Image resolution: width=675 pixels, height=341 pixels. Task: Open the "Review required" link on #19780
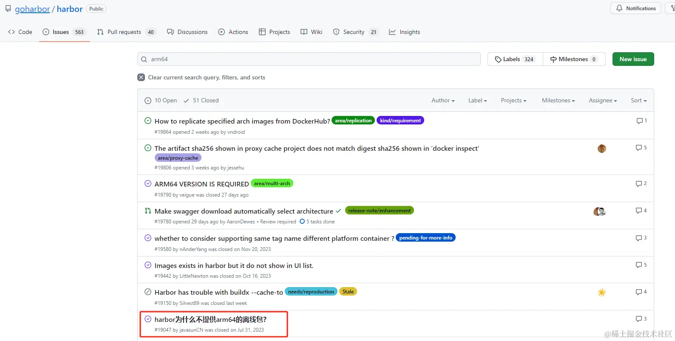click(278, 222)
